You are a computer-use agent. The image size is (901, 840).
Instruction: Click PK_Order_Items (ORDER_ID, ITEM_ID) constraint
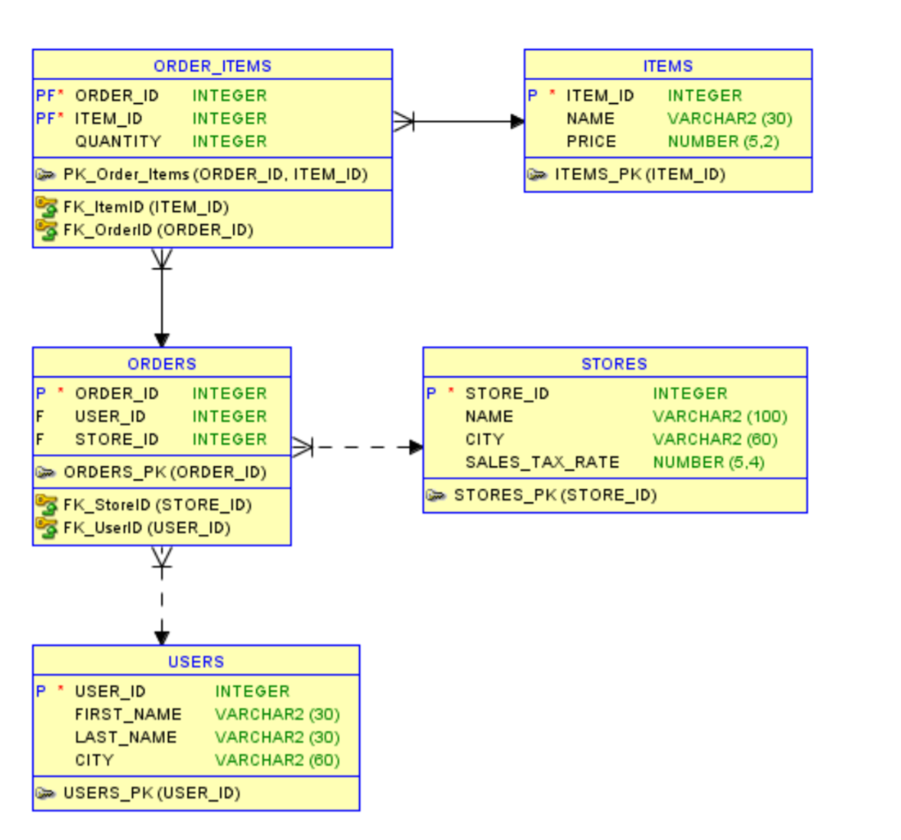(216, 174)
